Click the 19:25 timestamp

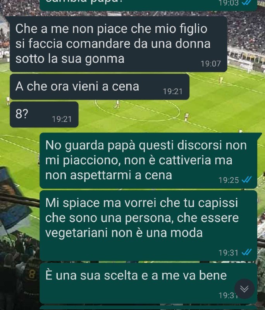pyautogui.click(x=229, y=180)
